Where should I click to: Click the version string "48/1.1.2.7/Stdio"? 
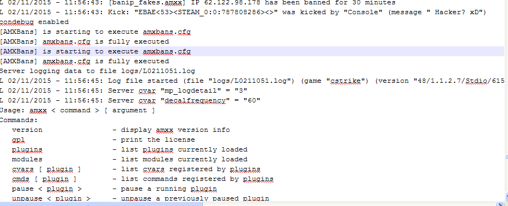pos(451,81)
